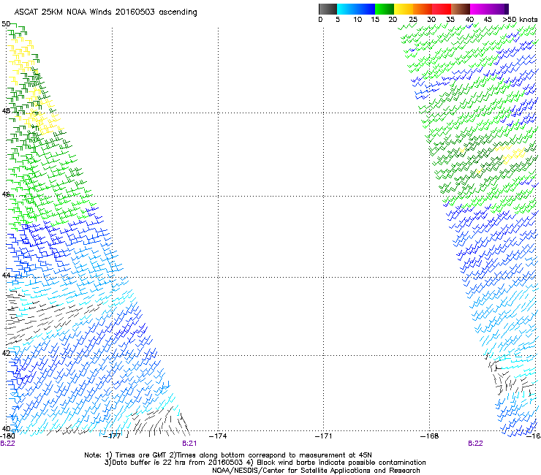Click the cyan-to-blue 5-15 knots color bar segment

click(x=356, y=9)
